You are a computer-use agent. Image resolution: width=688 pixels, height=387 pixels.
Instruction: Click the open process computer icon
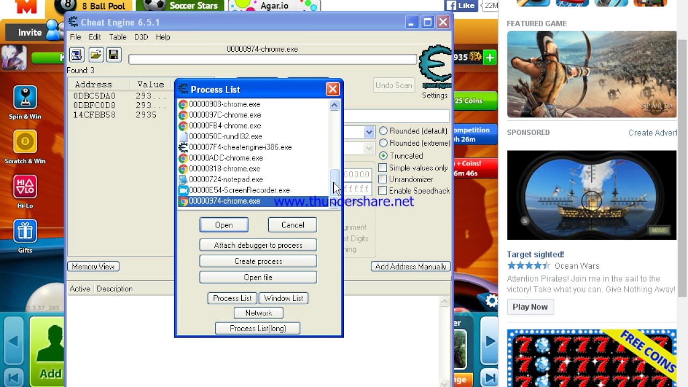pyautogui.click(x=76, y=55)
